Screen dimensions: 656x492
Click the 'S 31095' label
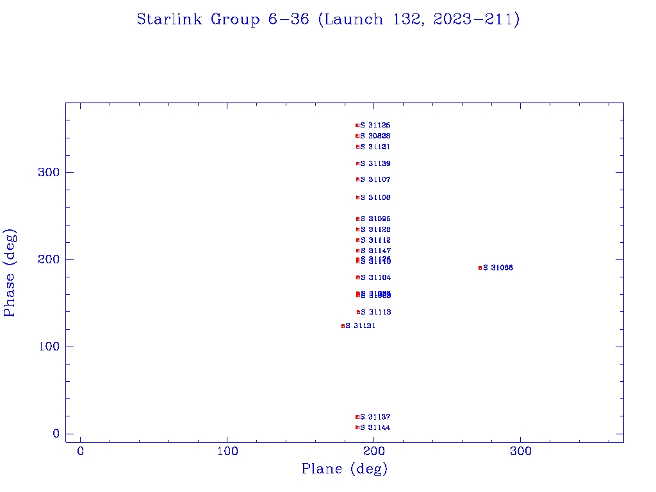point(375,219)
